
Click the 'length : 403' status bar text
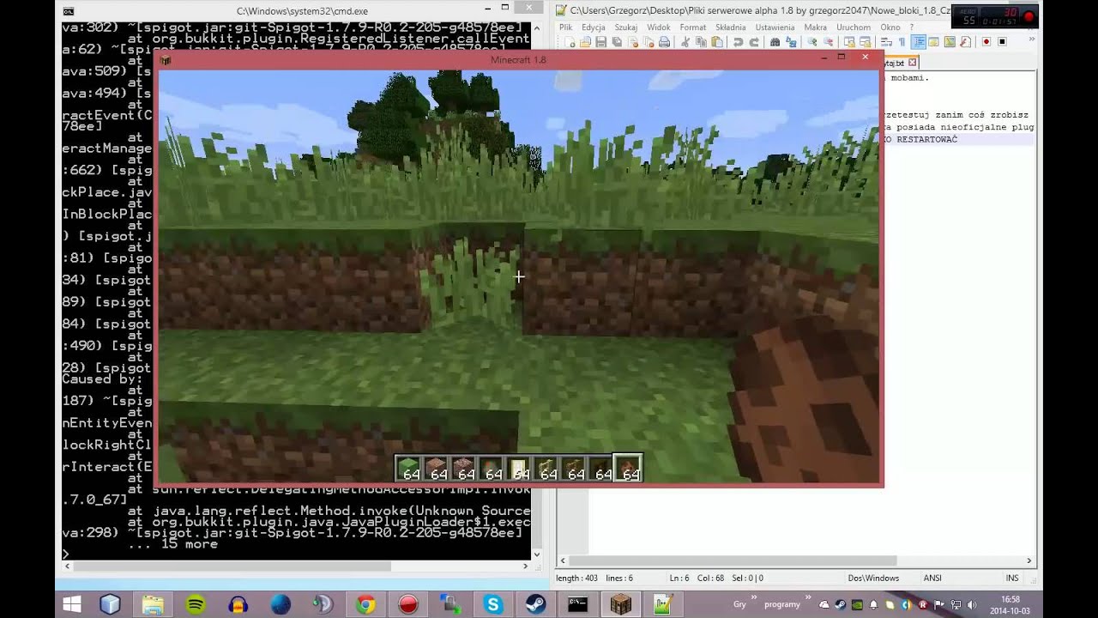[x=577, y=579]
